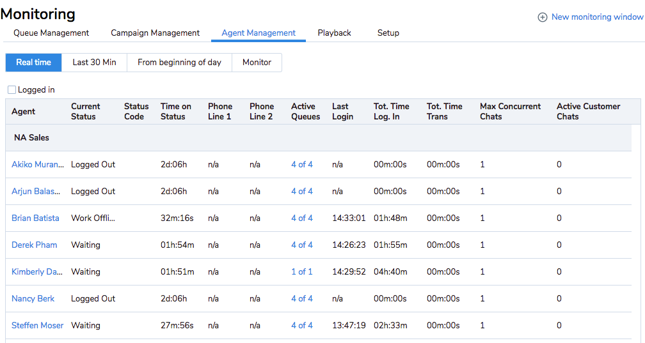Select the Real time view button
This screenshot has width=645, height=343.
(x=33, y=63)
